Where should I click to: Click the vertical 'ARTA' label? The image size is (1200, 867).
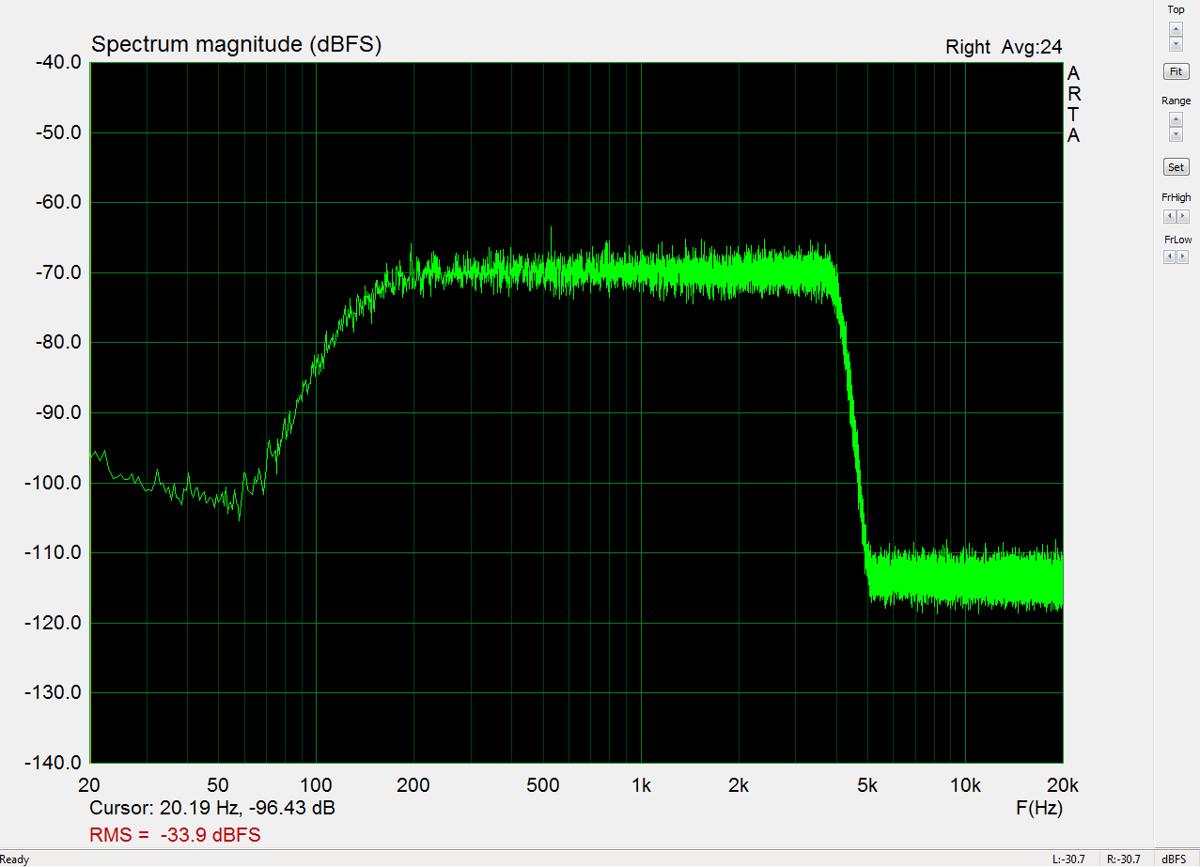coord(1073,104)
